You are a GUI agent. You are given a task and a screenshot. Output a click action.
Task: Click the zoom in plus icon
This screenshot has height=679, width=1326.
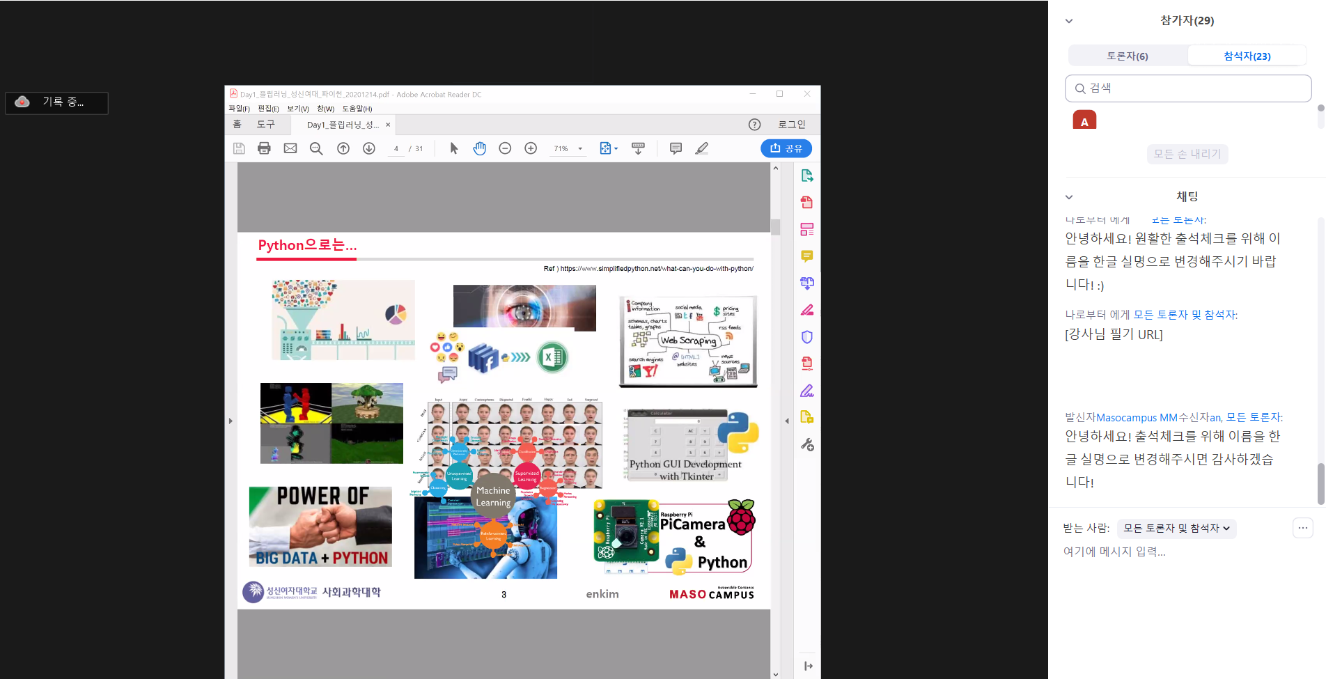(x=531, y=148)
